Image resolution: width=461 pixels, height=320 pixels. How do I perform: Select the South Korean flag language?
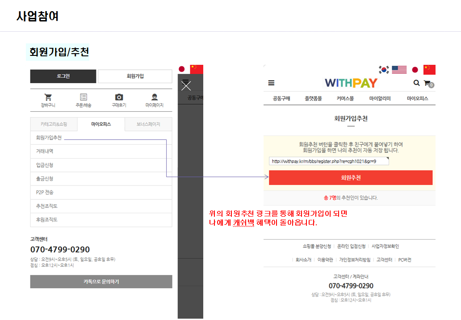pos(384,70)
